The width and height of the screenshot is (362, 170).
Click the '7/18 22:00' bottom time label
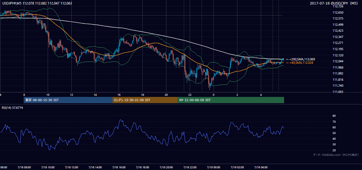point(189,167)
